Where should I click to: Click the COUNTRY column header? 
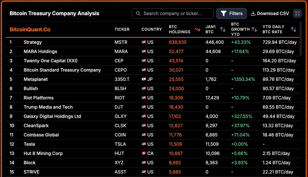[152, 29]
